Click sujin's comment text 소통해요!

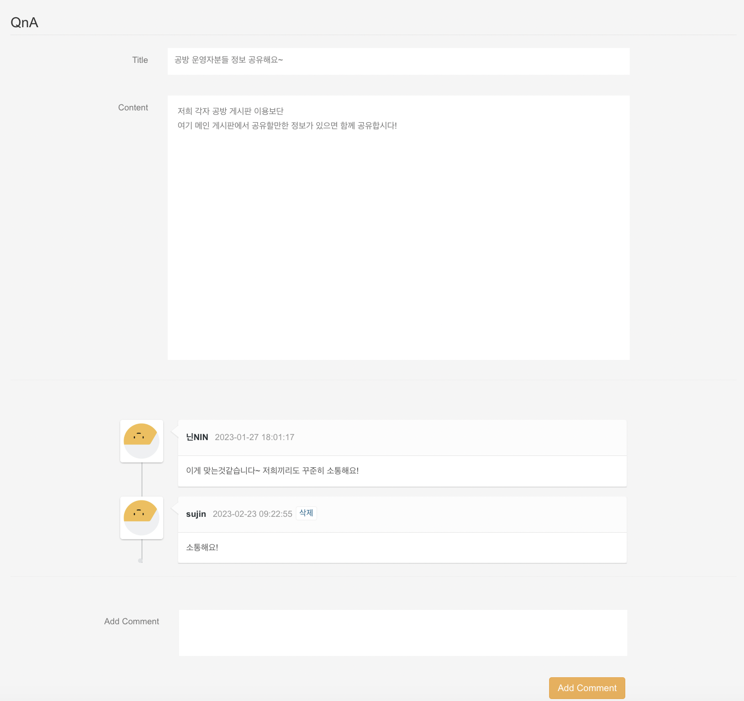(202, 548)
